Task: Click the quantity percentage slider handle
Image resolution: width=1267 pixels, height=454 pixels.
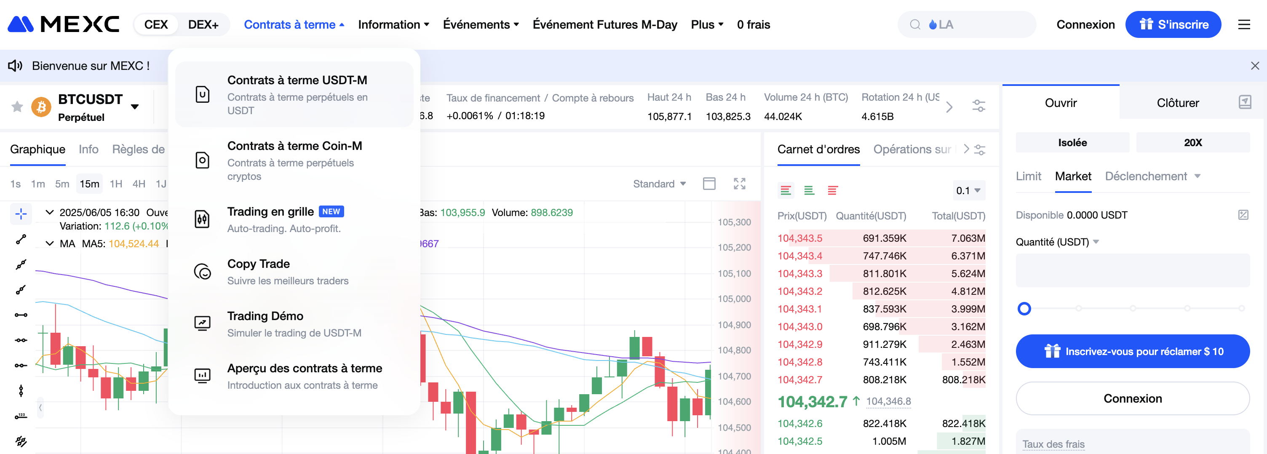Action: [x=1024, y=308]
